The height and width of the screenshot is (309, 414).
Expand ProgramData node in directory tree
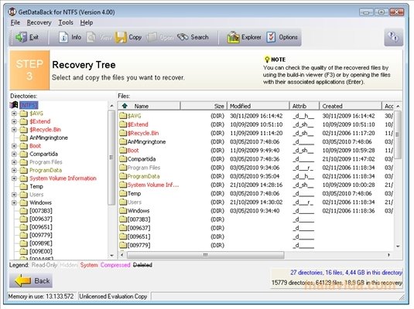[14, 170]
